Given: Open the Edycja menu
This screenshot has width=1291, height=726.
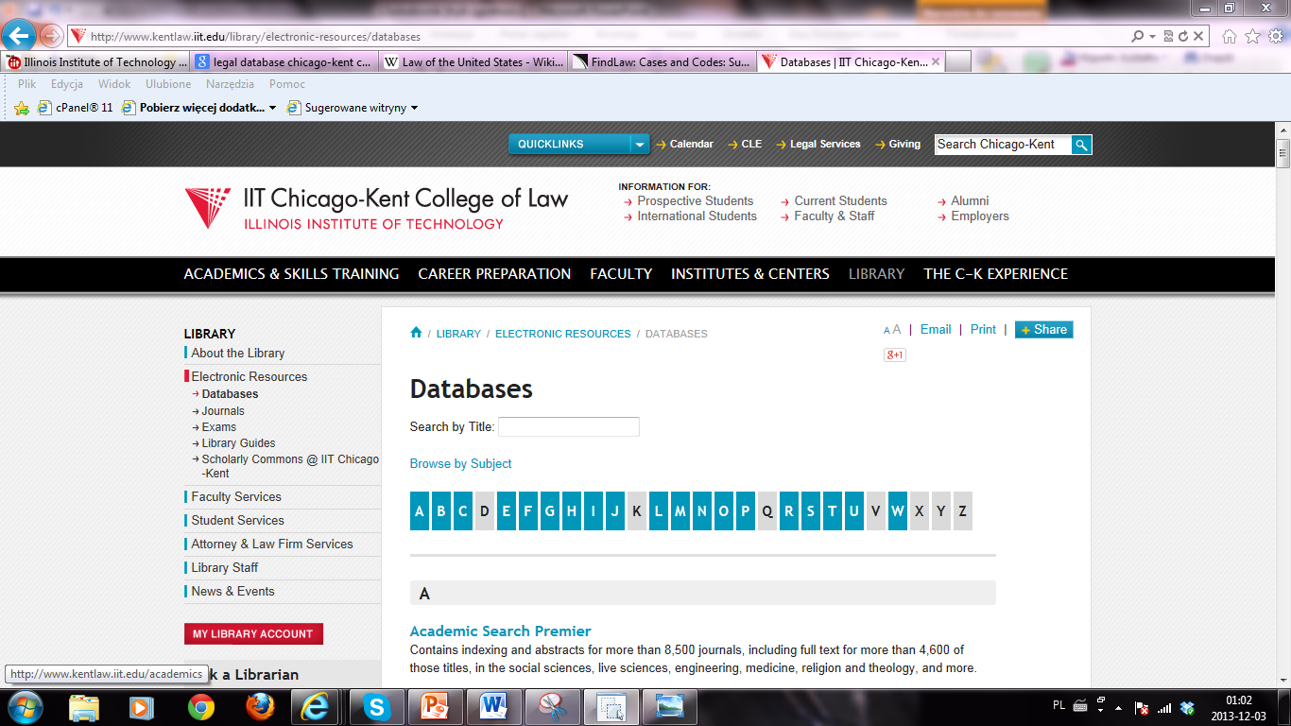Looking at the screenshot, I should click(67, 84).
